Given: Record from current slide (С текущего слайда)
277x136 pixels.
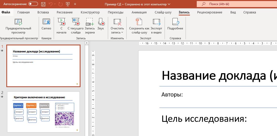Looking at the screenshot, I should (x=76, y=22).
